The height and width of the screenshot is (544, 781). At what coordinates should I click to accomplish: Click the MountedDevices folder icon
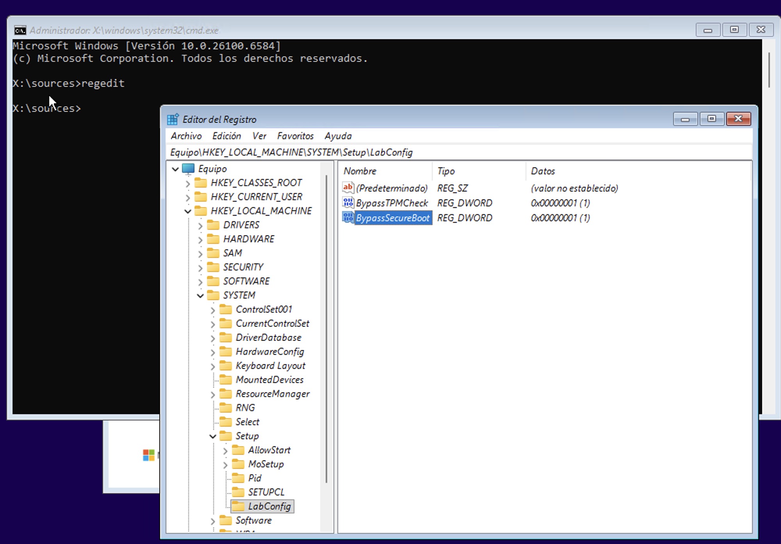point(225,379)
